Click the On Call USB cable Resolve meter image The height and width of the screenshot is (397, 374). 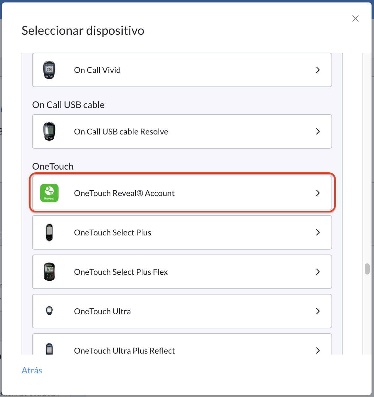(49, 131)
